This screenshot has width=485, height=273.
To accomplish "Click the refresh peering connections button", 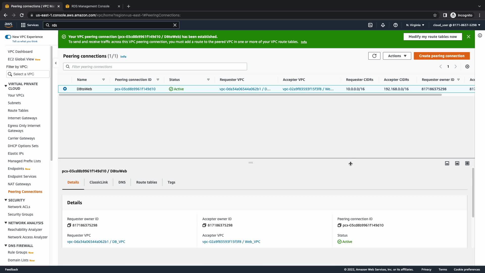I will click(x=374, y=56).
